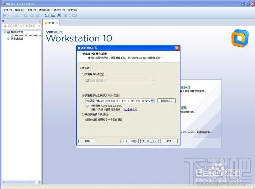Click the revert to snapshot toolbar icon

click(x=32, y=15)
